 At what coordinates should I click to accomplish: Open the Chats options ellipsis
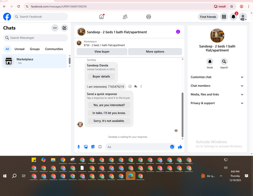click(x=55, y=28)
